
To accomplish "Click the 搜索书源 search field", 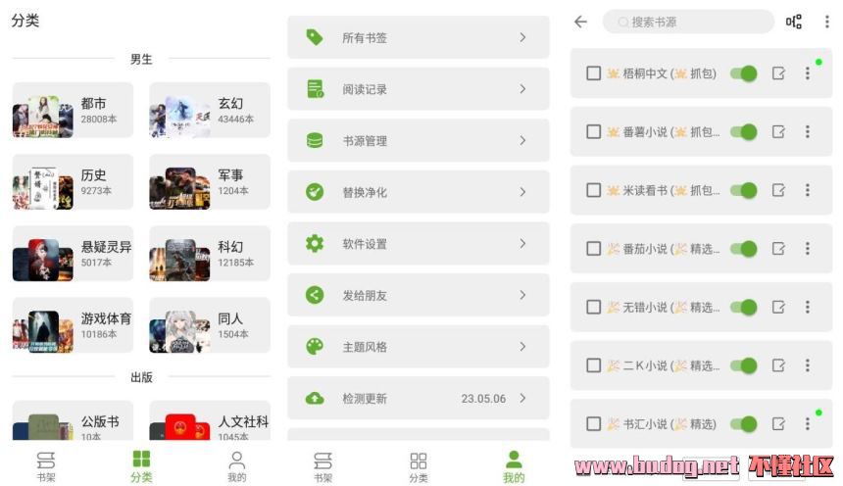I will pyautogui.click(x=688, y=22).
